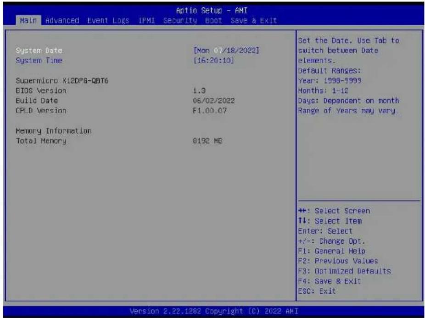
Task: Open the Save & Exit tab
Action: pyautogui.click(x=254, y=21)
